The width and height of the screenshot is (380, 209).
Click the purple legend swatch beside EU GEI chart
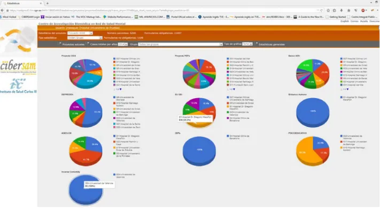point(228,118)
